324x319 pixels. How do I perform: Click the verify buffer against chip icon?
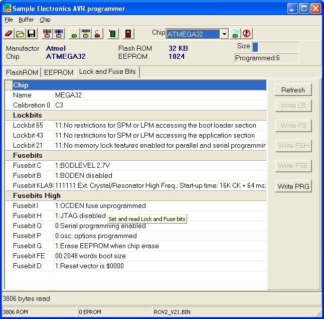(86, 34)
